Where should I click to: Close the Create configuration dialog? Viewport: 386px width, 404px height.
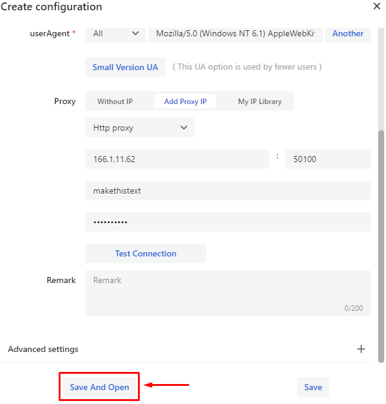[x=376, y=6]
